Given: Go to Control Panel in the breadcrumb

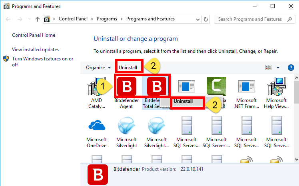Looking at the screenshot, I should point(73,19).
